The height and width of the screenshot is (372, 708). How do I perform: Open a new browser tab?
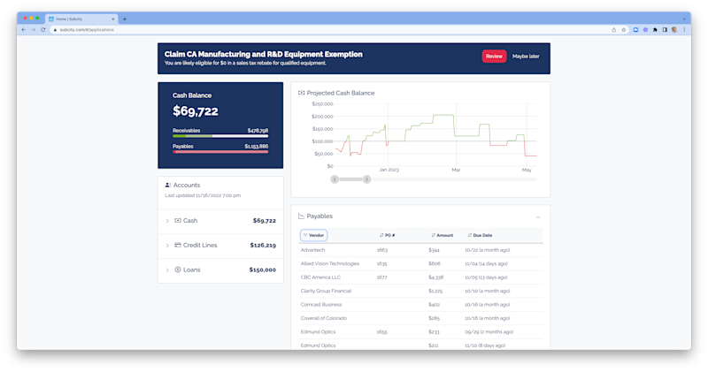tap(125, 19)
